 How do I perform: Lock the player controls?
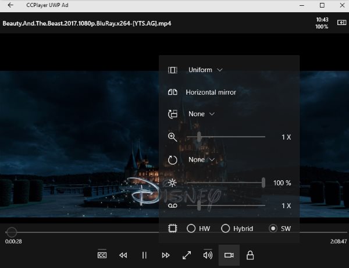pos(250,255)
